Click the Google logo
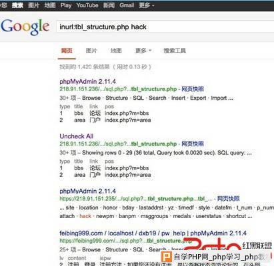Image resolution: width=274 pixels, height=266 pixels. pyautogui.click(x=25, y=27)
